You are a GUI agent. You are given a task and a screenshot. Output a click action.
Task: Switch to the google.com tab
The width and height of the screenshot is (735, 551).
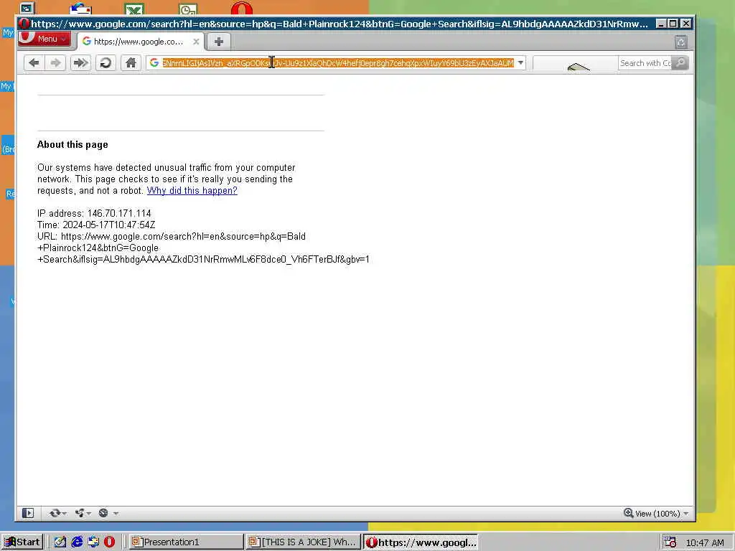[139, 42]
